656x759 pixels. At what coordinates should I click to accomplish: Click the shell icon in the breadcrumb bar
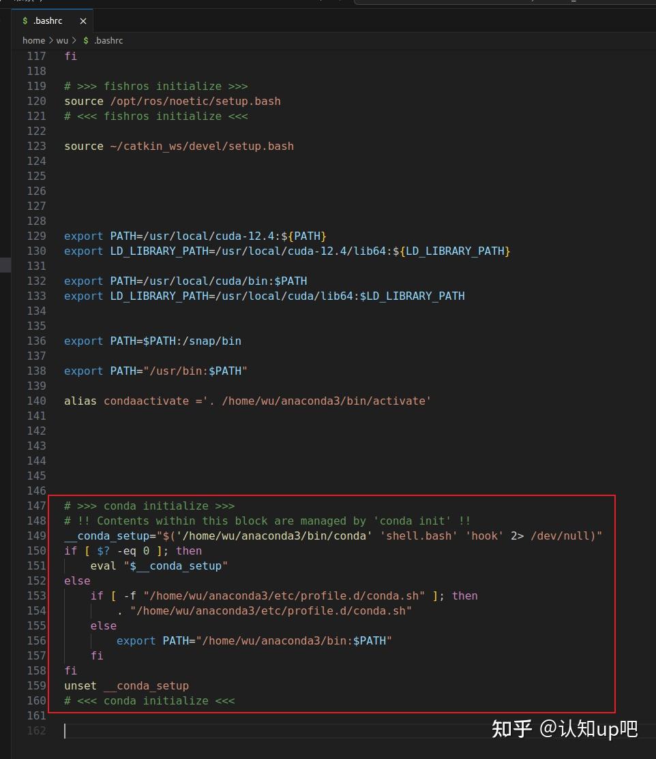85,40
